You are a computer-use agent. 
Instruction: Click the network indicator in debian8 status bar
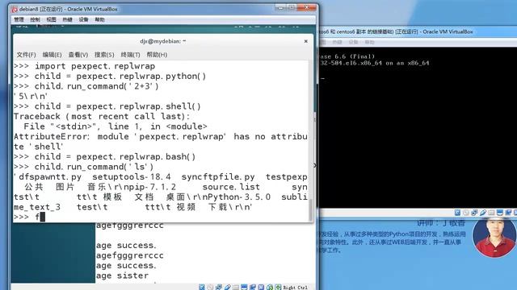(219, 287)
